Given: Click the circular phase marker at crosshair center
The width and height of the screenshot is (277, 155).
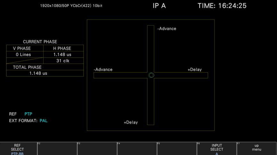Looking at the screenshot, I should point(151,75).
